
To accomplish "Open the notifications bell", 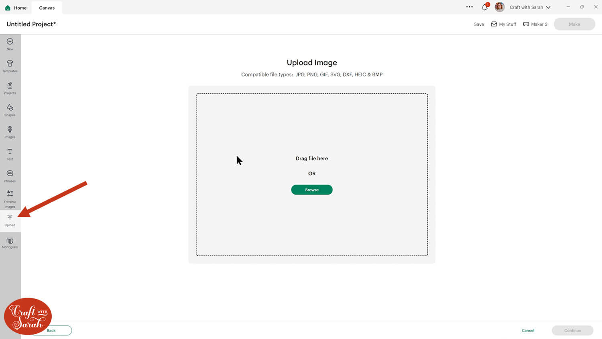I will pos(485,7).
